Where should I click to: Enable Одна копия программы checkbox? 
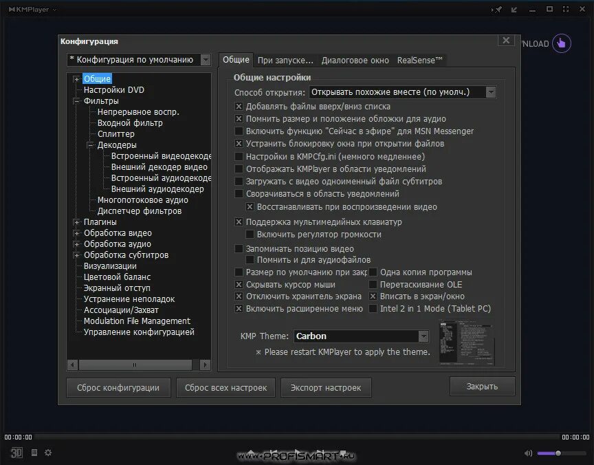pos(373,272)
